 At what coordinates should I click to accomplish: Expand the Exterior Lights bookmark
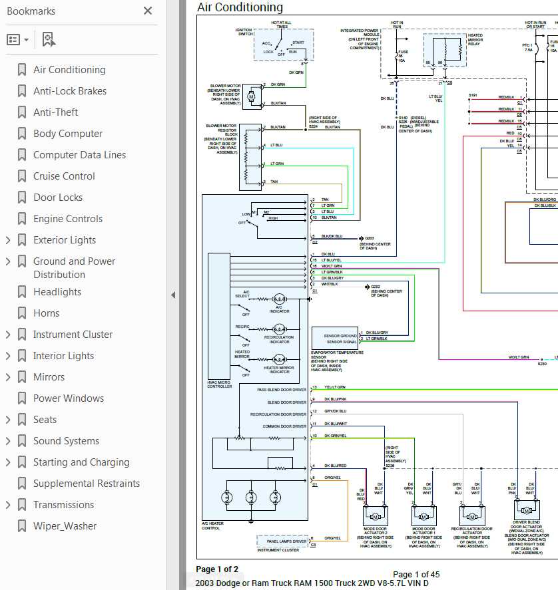[x=8, y=240]
